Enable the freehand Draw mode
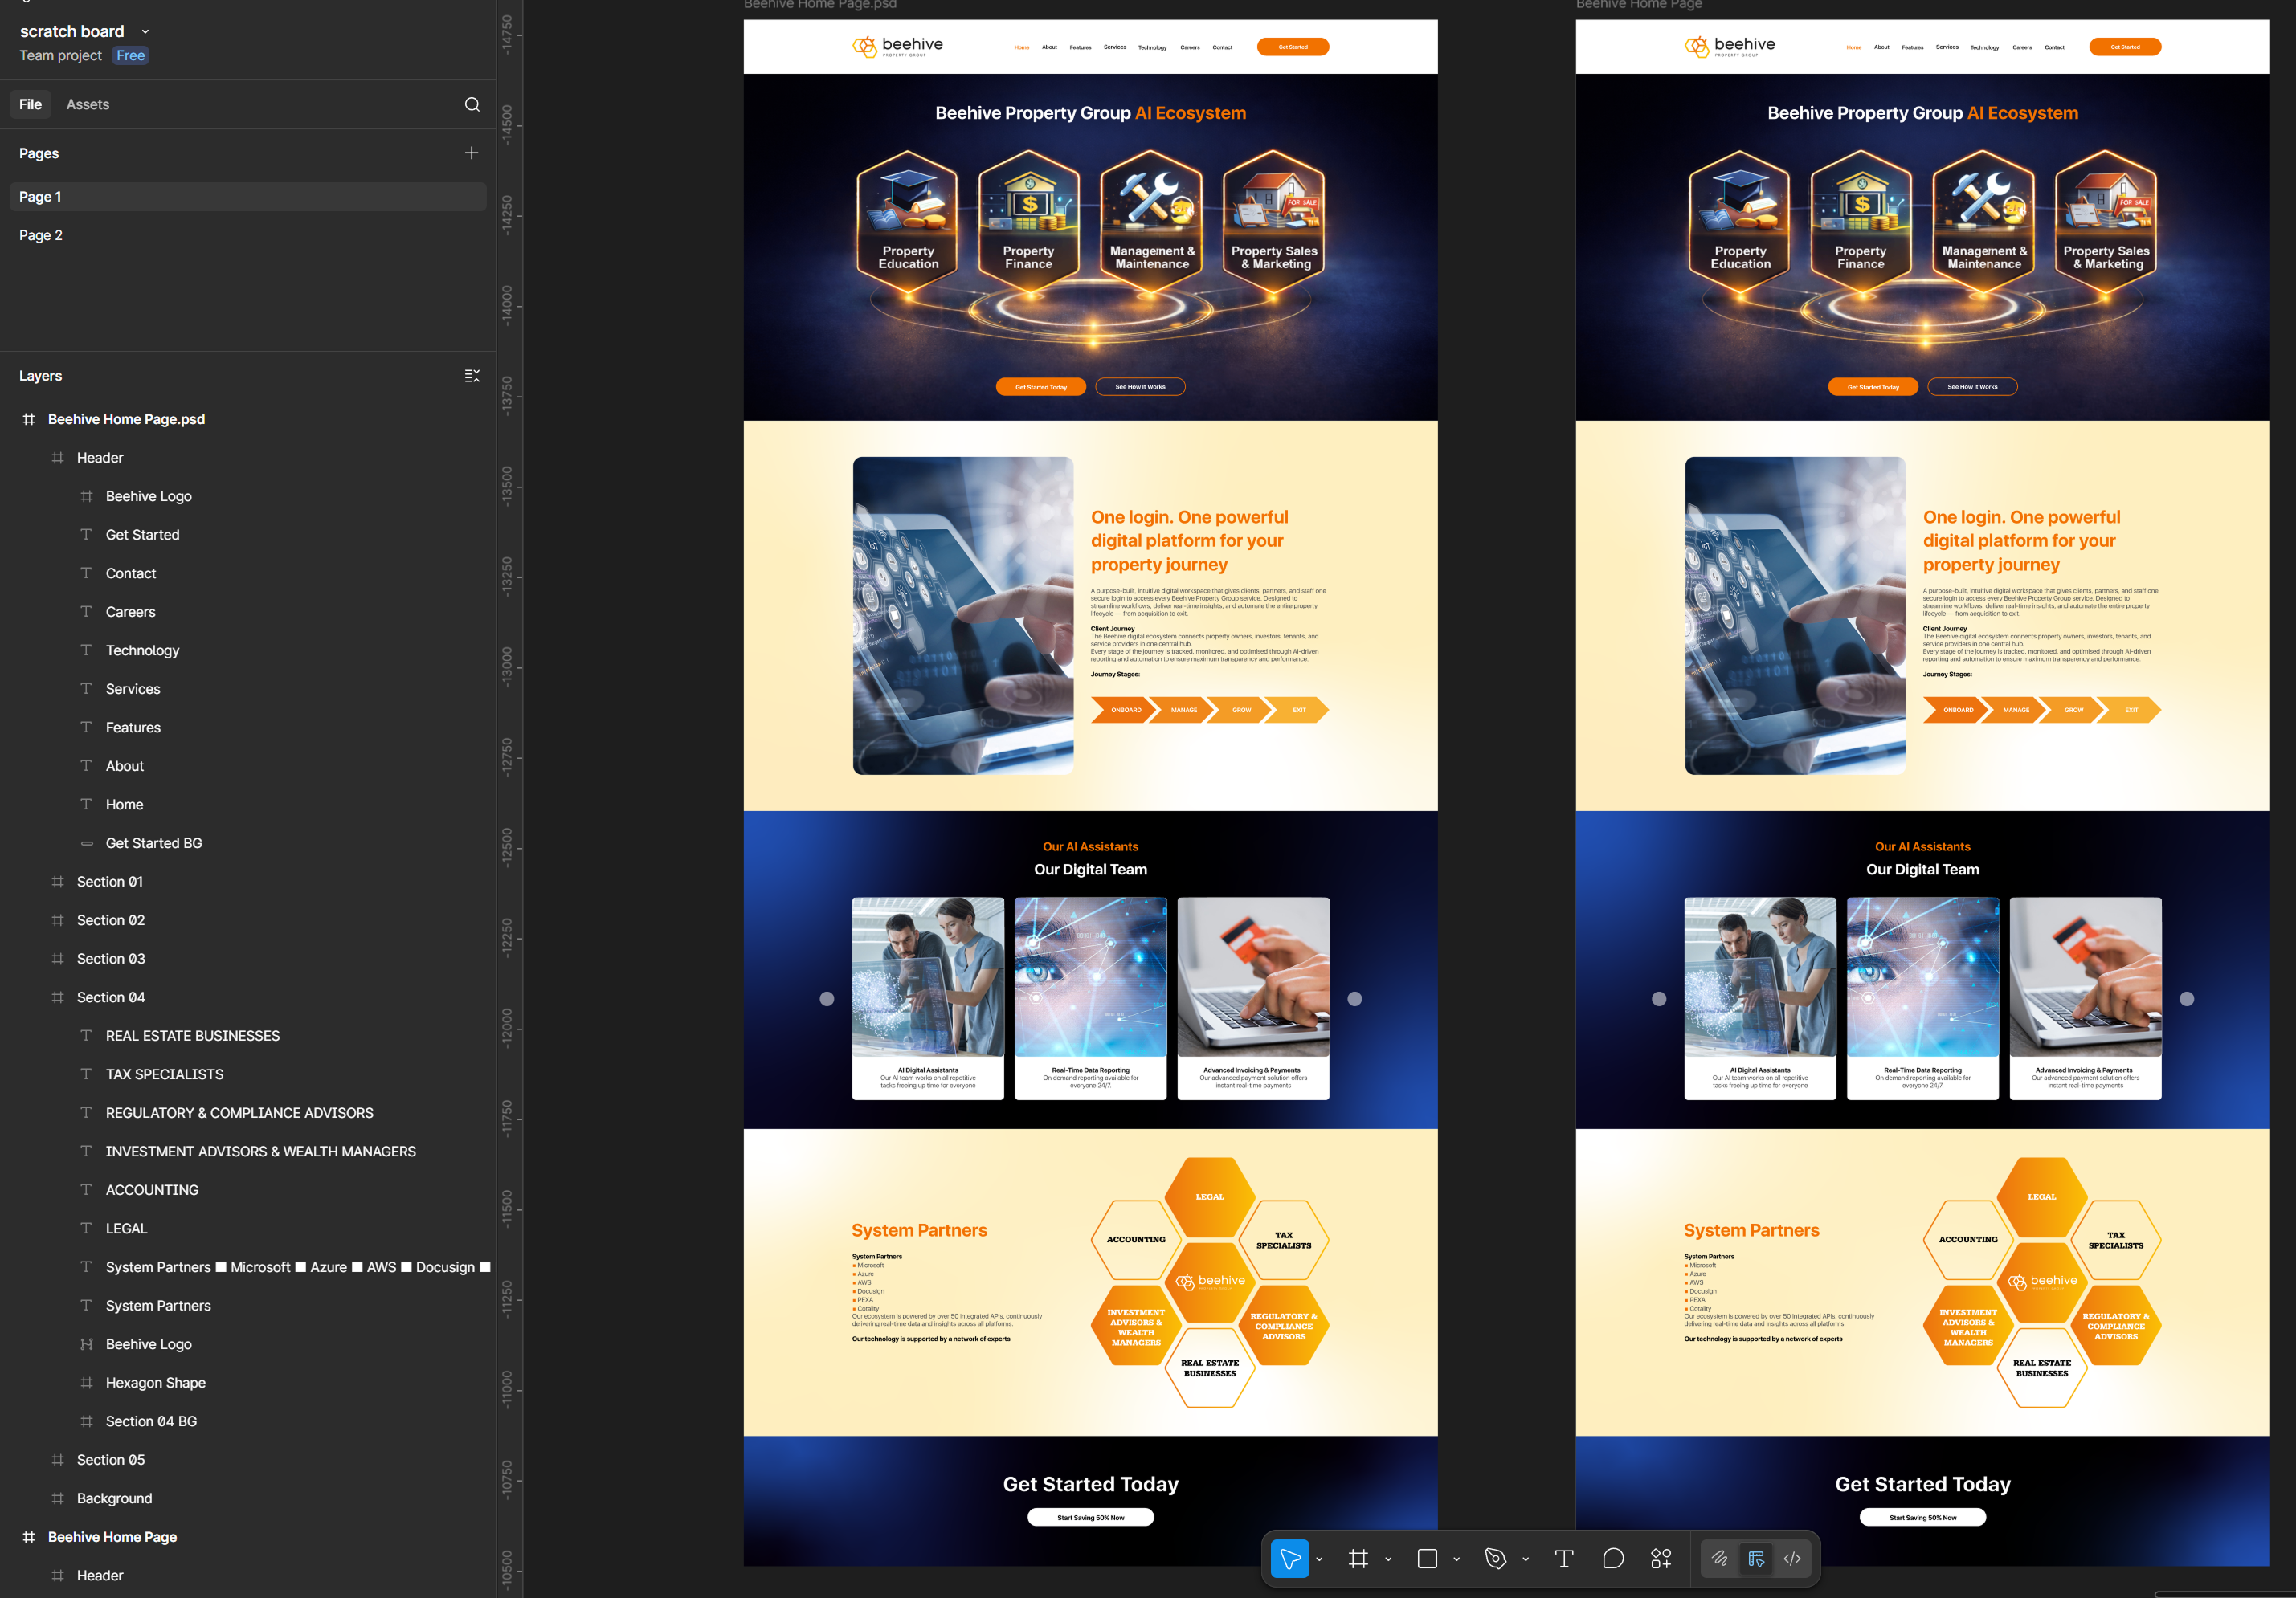 pos(1720,1558)
